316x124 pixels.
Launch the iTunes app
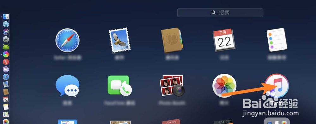click(277, 86)
